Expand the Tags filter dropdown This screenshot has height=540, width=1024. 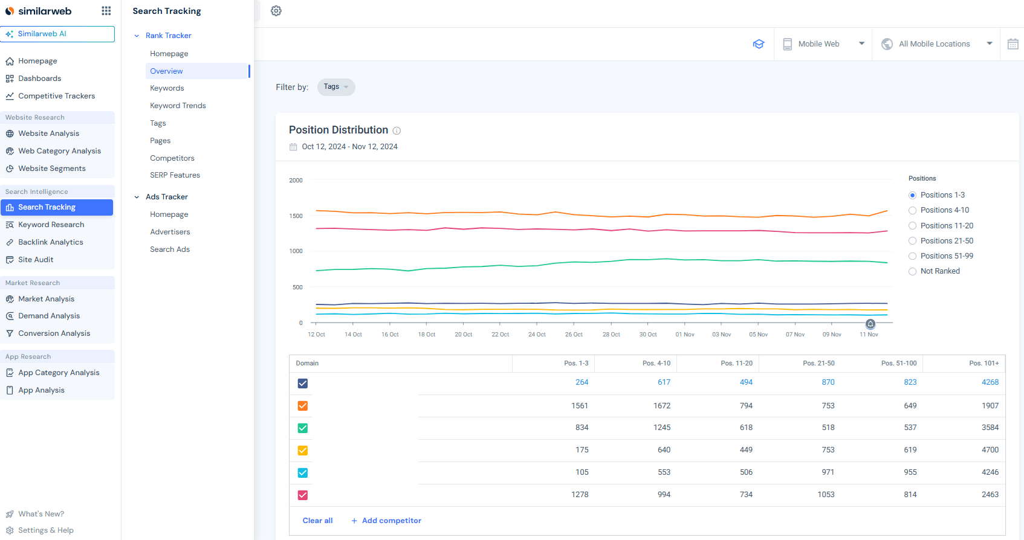tap(336, 87)
